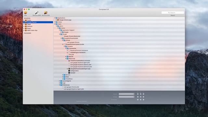Image resolution: width=208 pixels, height=117 pixels.
Task: Expand the UpdateEngine.framework triangle
Action: (x=67, y=52)
